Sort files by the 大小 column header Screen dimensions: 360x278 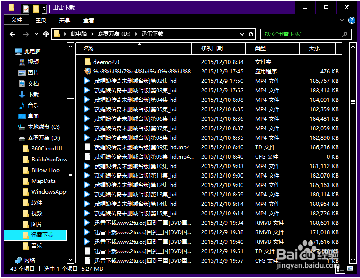[x=321, y=49]
